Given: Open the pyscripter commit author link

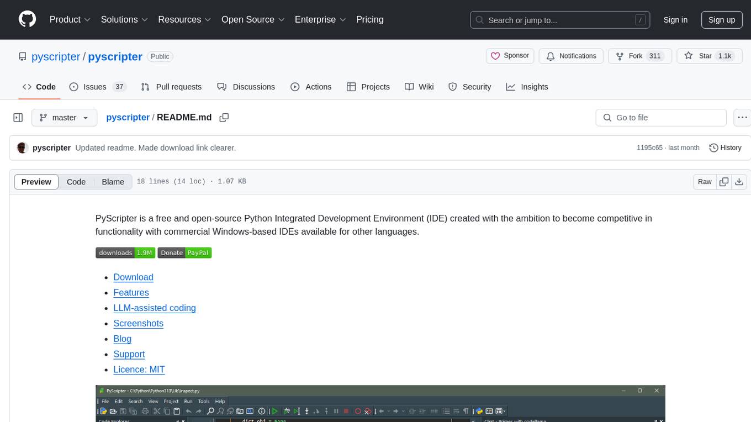Looking at the screenshot, I should coord(51,148).
